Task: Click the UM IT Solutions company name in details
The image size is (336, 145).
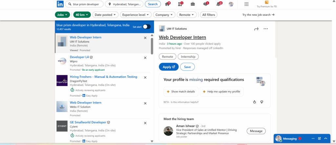Action: pyautogui.click(x=177, y=29)
